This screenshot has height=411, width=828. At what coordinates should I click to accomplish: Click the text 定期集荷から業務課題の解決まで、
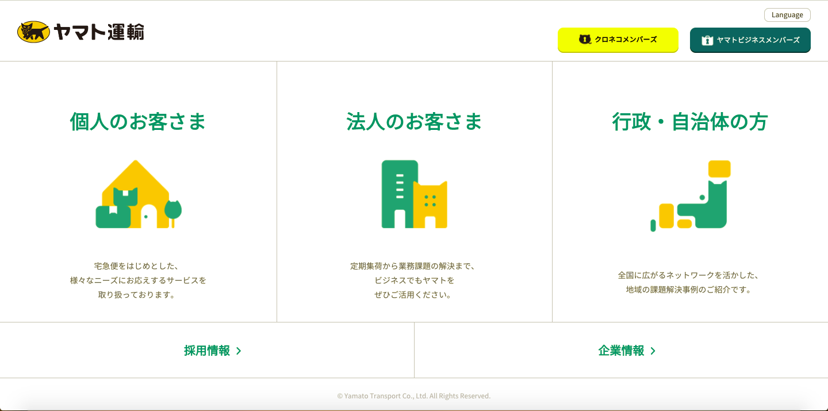(414, 266)
